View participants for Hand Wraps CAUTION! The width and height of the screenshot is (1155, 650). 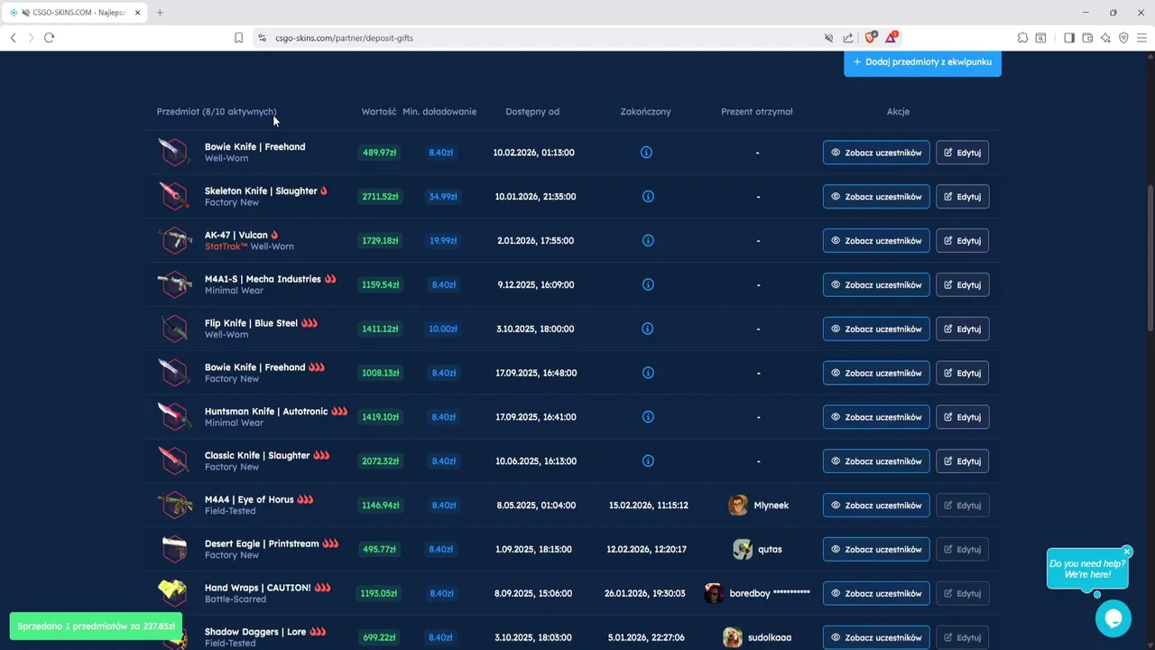[x=876, y=594]
